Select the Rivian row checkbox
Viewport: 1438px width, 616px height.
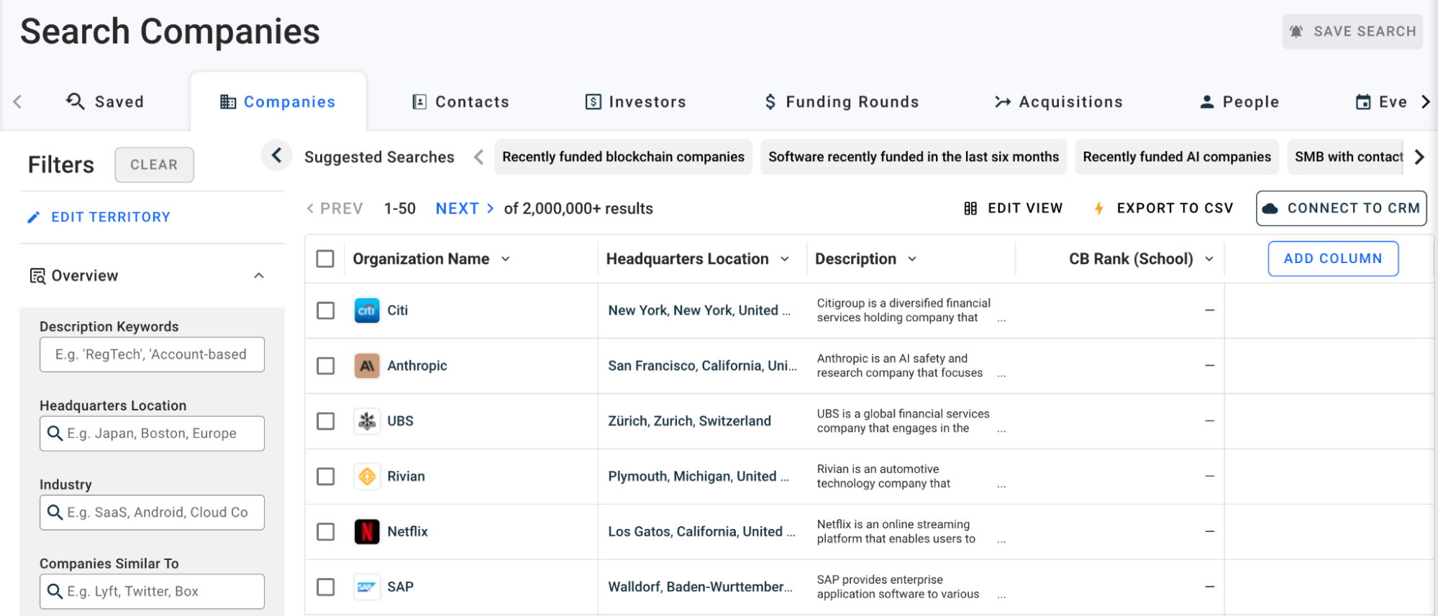click(x=326, y=477)
